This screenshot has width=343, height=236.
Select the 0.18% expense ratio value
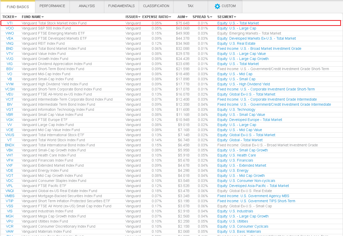pyautogui.click(x=157, y=191)
